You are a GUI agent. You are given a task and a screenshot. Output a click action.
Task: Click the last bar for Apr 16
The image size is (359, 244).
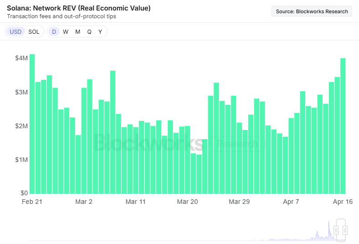(x=343, y=126)
